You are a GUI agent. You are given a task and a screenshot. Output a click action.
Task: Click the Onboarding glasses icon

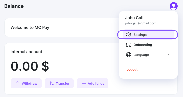coord(129,45)
